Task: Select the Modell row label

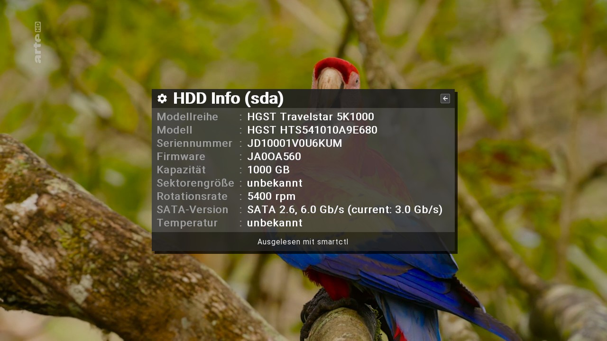Action: (x=175, y=130)
